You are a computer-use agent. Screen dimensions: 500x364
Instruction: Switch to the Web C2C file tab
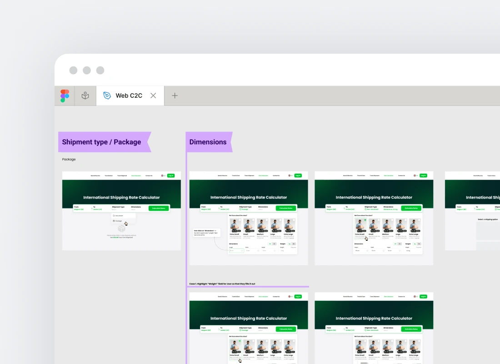pyautogui.click(x=129, y=96)
